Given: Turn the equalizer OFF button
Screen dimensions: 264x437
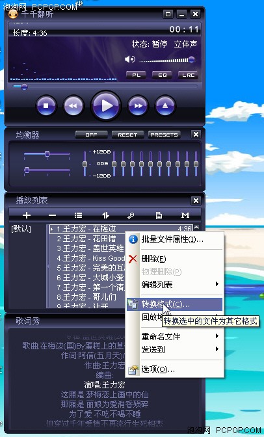Looking at the screenshot, I should 92,135.
